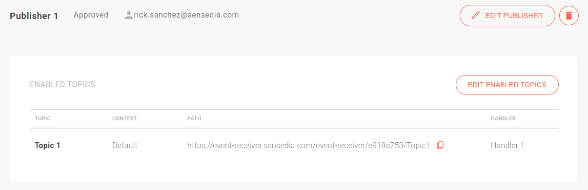Click the pencil icon in Edit Publisher
This screenshot has width=588, height=190.
click(x=476, y=16)
